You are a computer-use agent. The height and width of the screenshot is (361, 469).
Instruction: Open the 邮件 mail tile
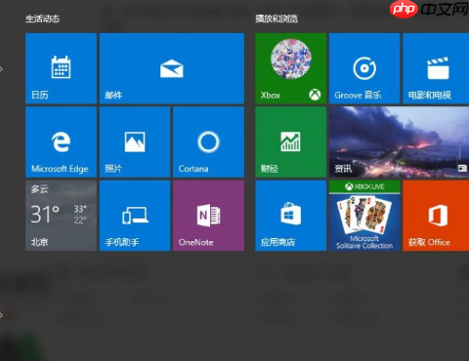(172, 68)
